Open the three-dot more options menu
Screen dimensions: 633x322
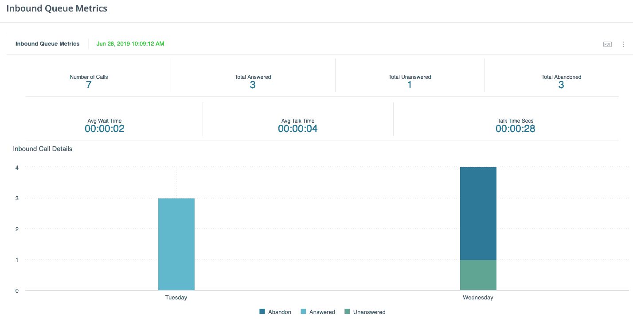pos(624,44)
